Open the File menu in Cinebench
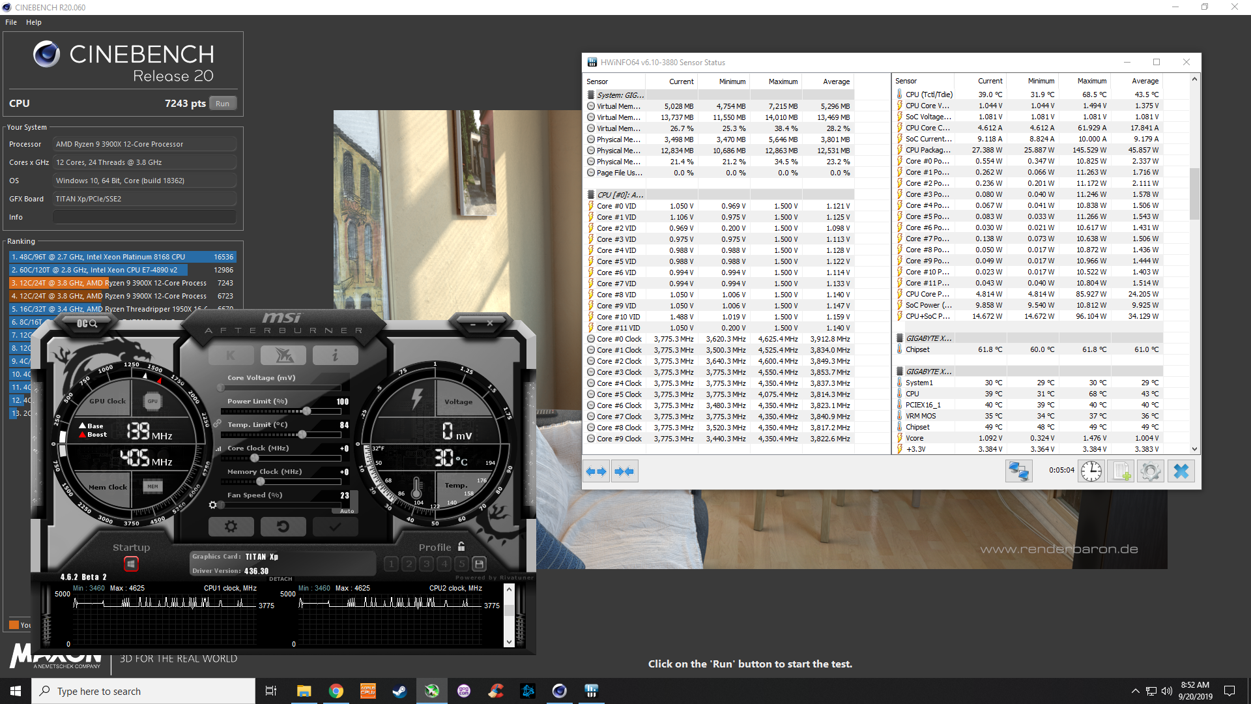This screenshot has height=704, width=1251. click(12, 22)
